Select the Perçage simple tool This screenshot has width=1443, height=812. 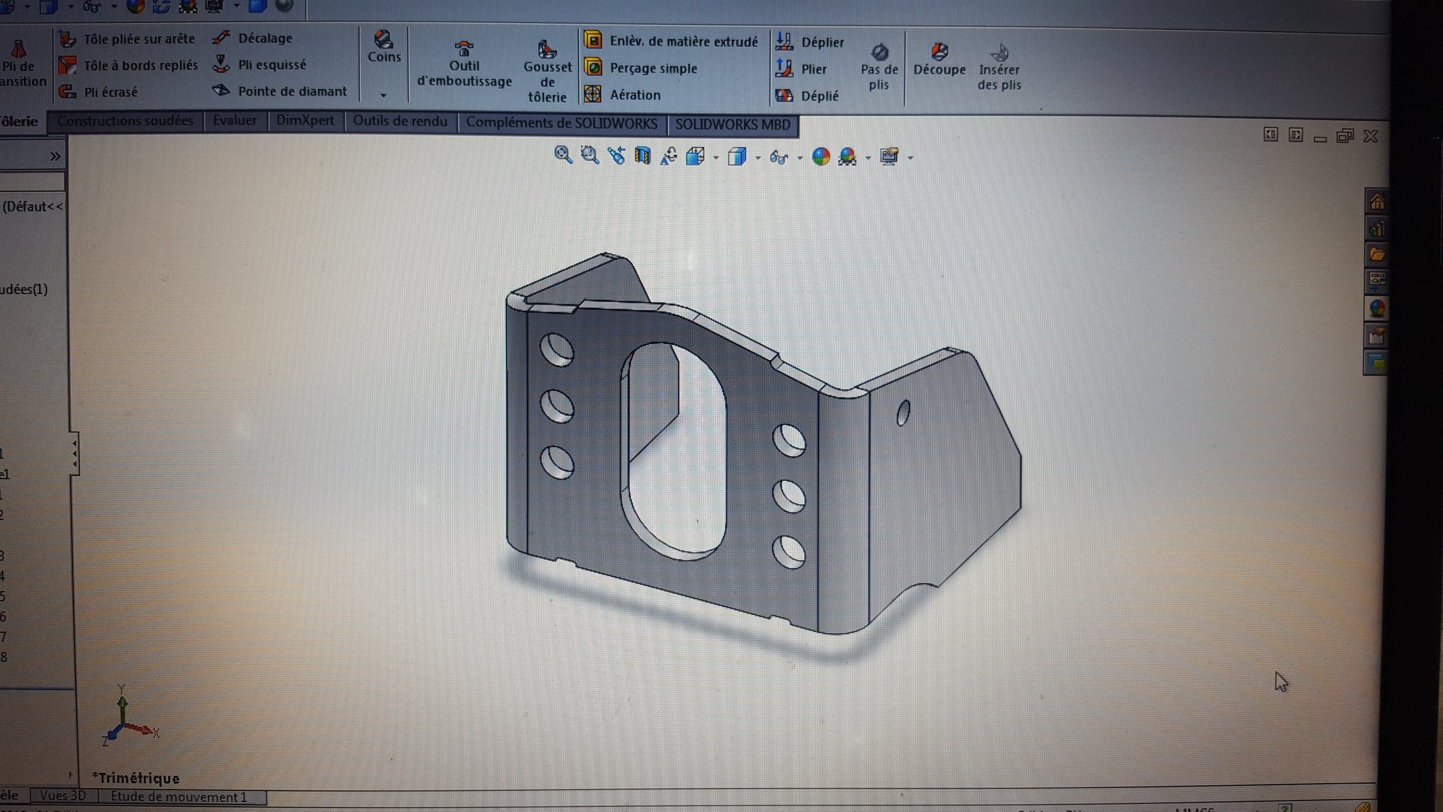point(640,67)
